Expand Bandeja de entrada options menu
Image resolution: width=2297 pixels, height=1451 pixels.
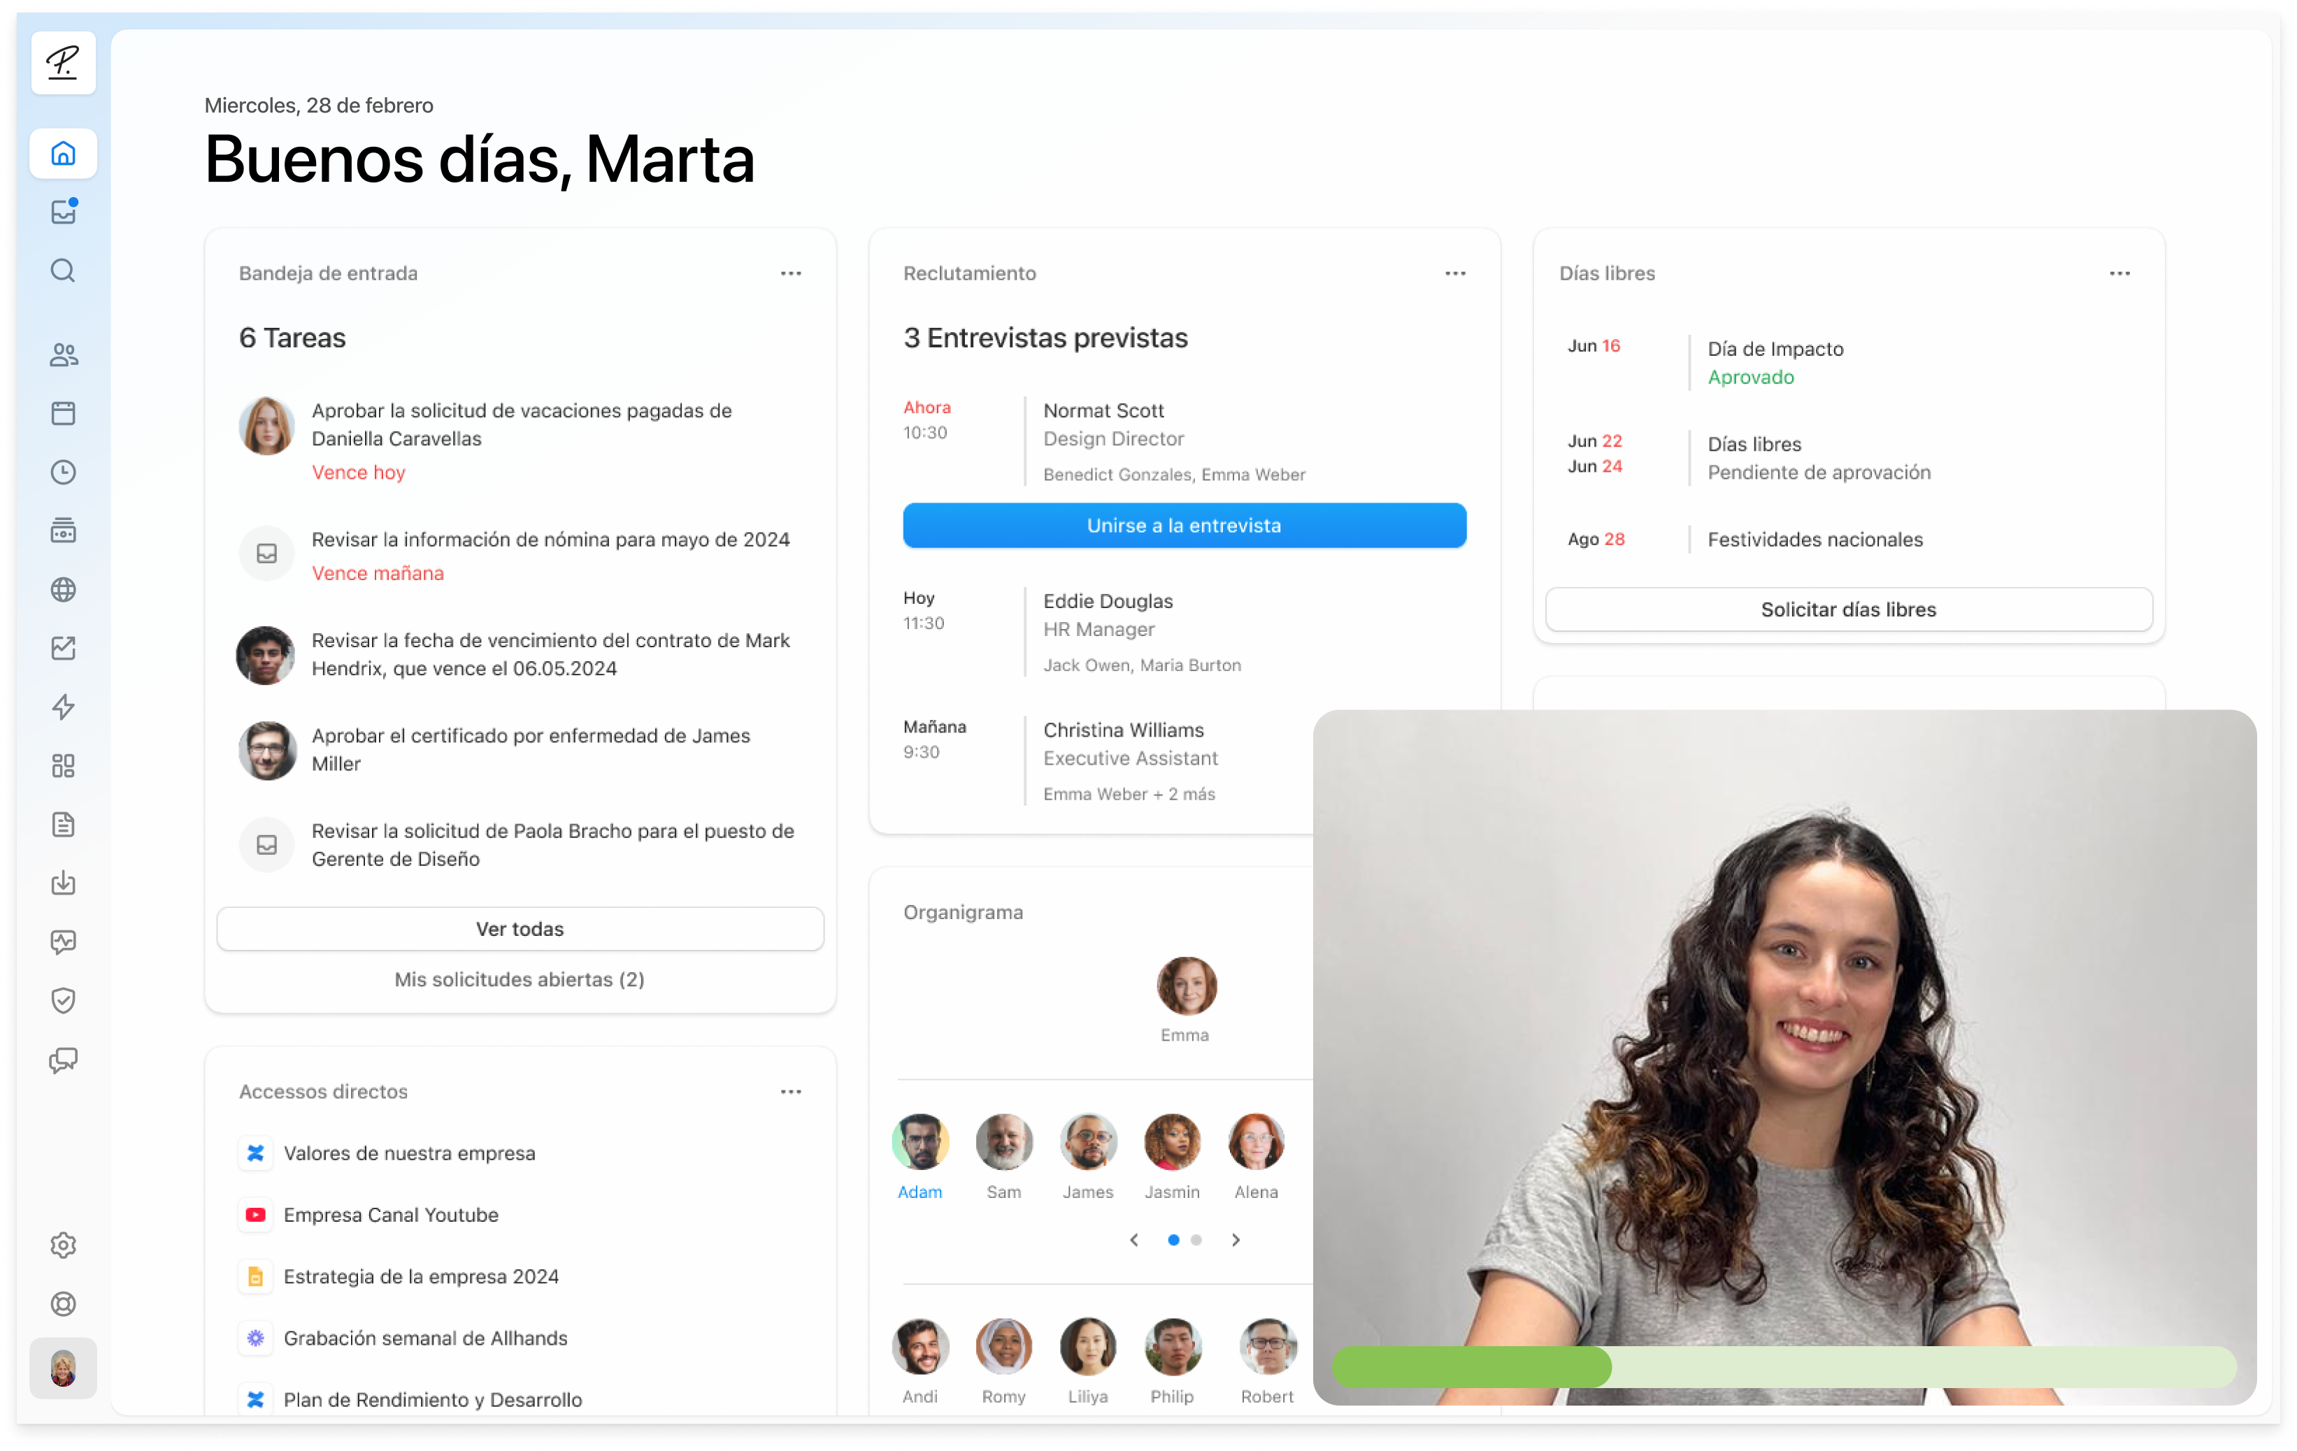[x=791, y=274]
